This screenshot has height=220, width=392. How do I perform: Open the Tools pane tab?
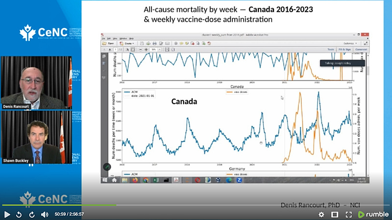pyautogui.click(x=331, y=49)
